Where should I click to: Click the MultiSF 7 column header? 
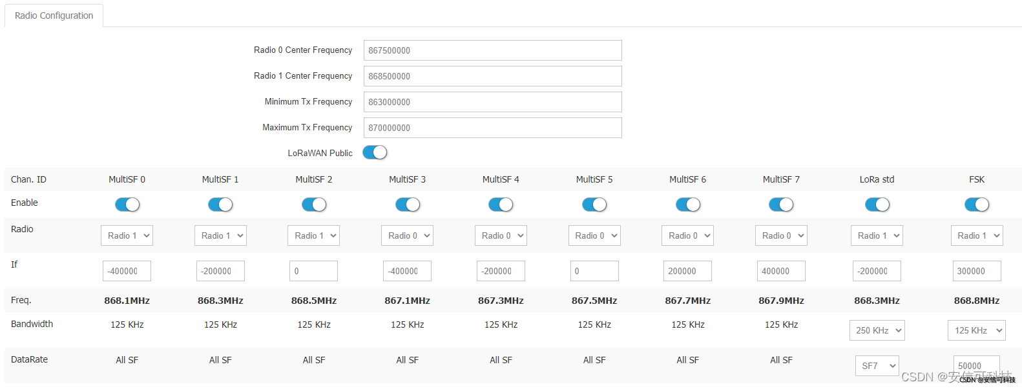[781, 179]
